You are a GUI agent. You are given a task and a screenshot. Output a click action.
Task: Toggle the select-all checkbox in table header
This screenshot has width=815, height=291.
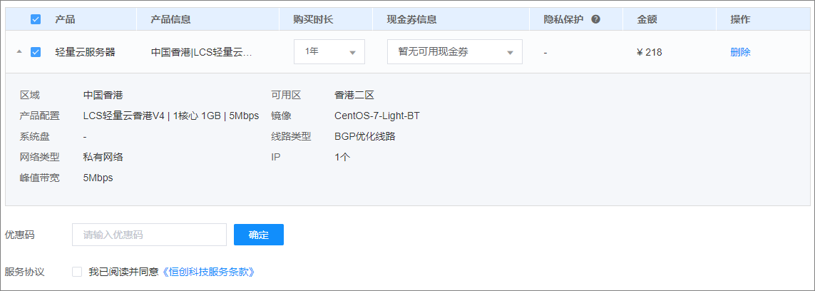pyautogui.click(x=36, y=20)
